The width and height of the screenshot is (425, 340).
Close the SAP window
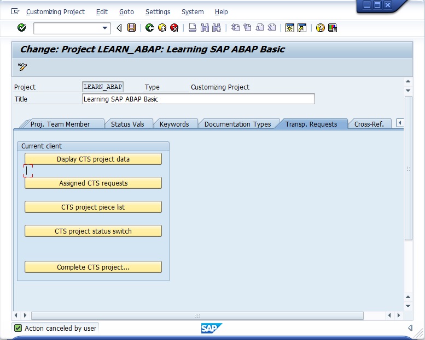coord(388,5)
